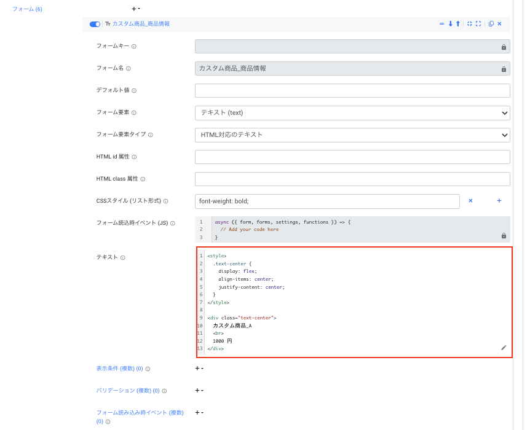Screen dimensions: 530x430
Task: Show info tooltip for フォーム名
Action: coord(129,68)
